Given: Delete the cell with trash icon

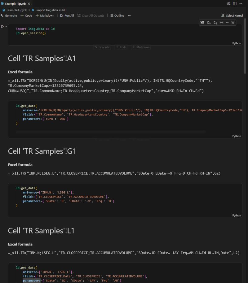Looking at the screenshot, I should click(x=233, y=22).
